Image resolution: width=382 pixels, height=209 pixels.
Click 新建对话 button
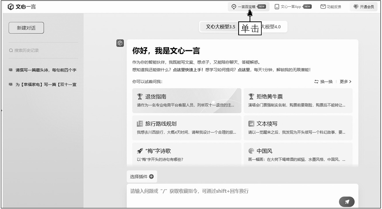[x=26, y=28]
